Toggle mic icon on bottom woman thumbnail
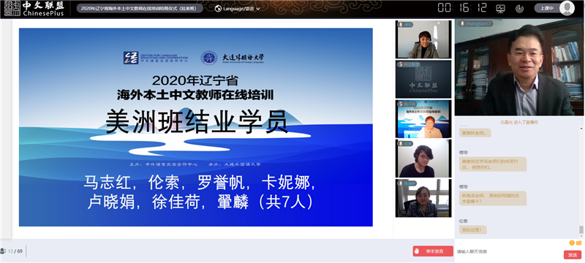585x263 pixels. [x=401, y=183]
